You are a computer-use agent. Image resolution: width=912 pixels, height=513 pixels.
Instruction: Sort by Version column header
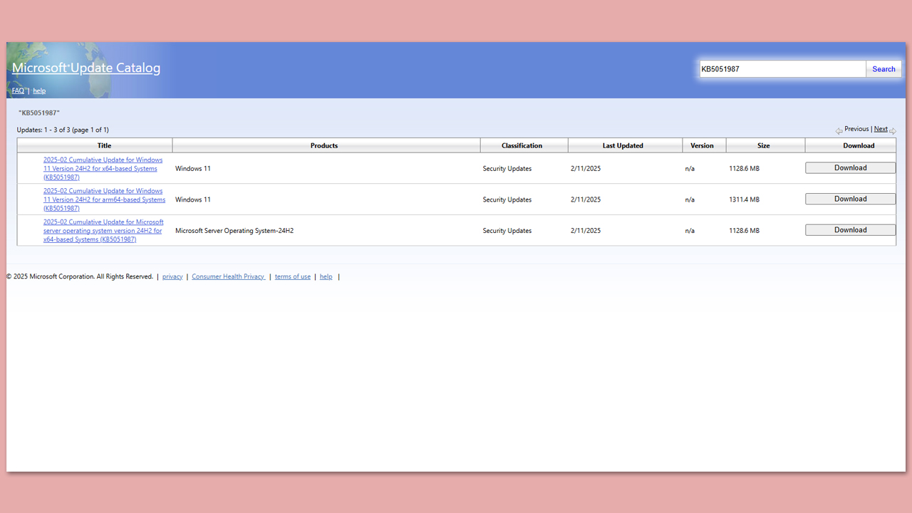point(702,145)
